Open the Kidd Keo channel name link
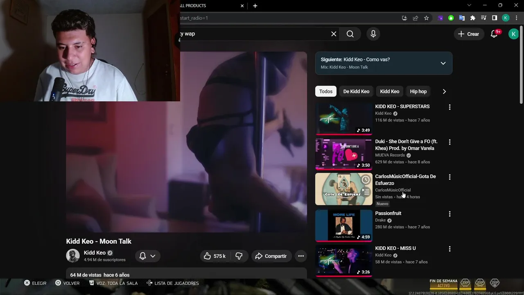This screenshot has width=524, height=295. click(95, 253)
